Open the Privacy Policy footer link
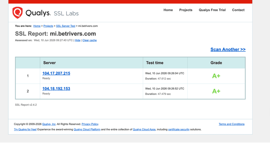The image size is (270, 143). 90,124
